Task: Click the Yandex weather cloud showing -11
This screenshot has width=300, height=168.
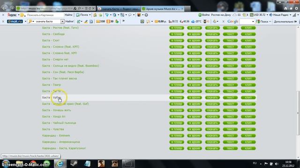Action: point(237,15)
